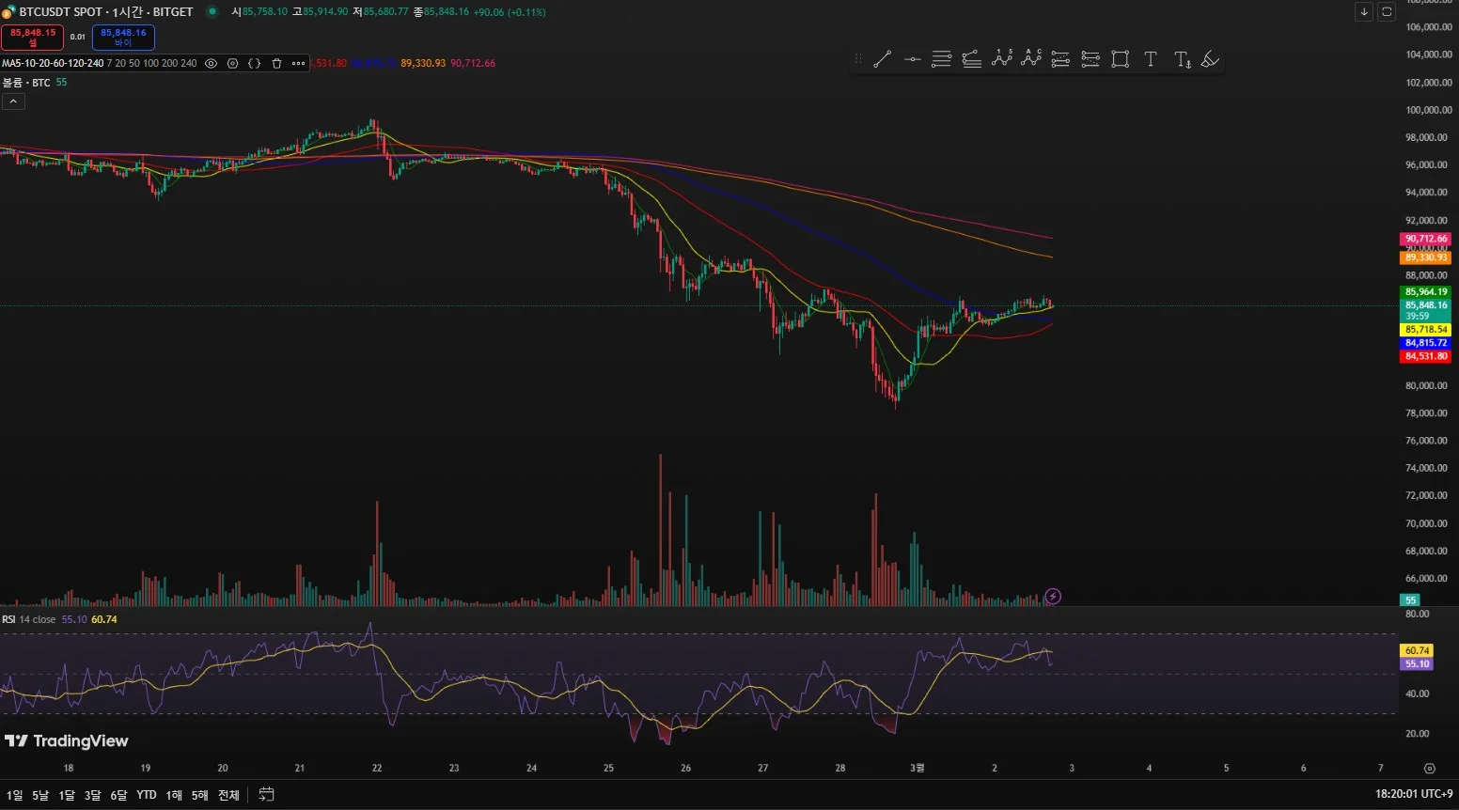Screen dimensions: 1459x810
Task: Click the eraser tool icon
Action: 1211,59
